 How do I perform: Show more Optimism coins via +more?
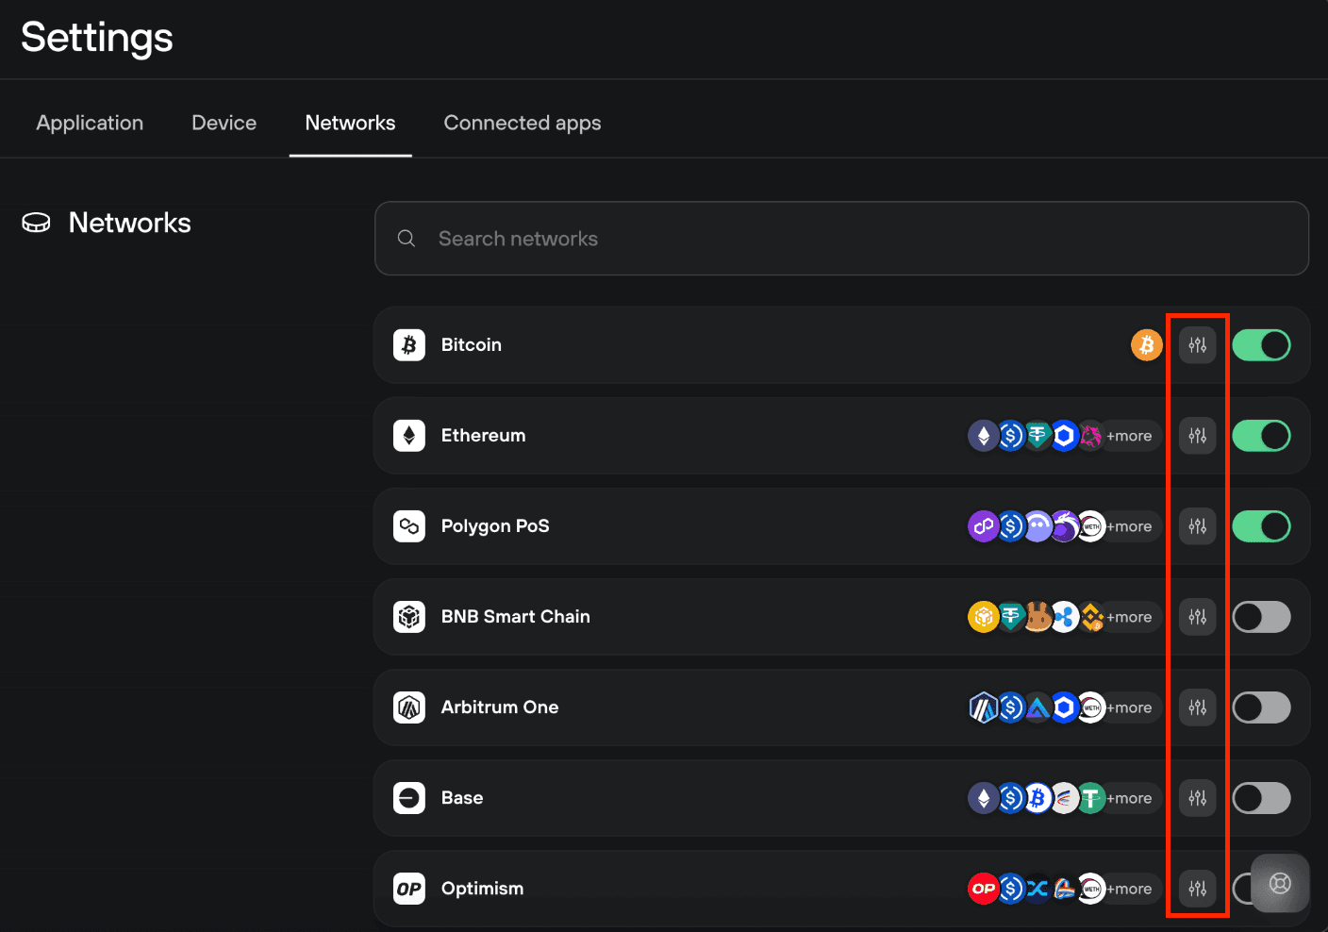1129,889
